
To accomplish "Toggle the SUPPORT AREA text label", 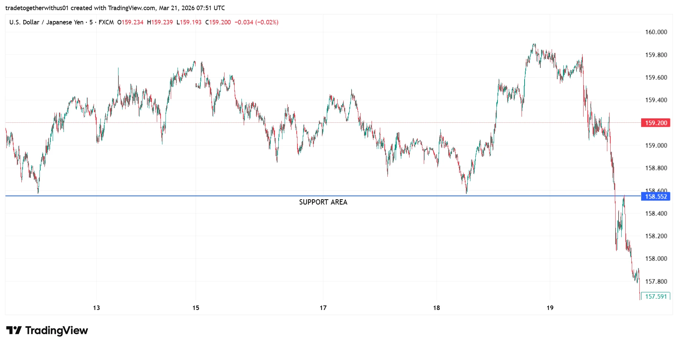I will 323,202.
